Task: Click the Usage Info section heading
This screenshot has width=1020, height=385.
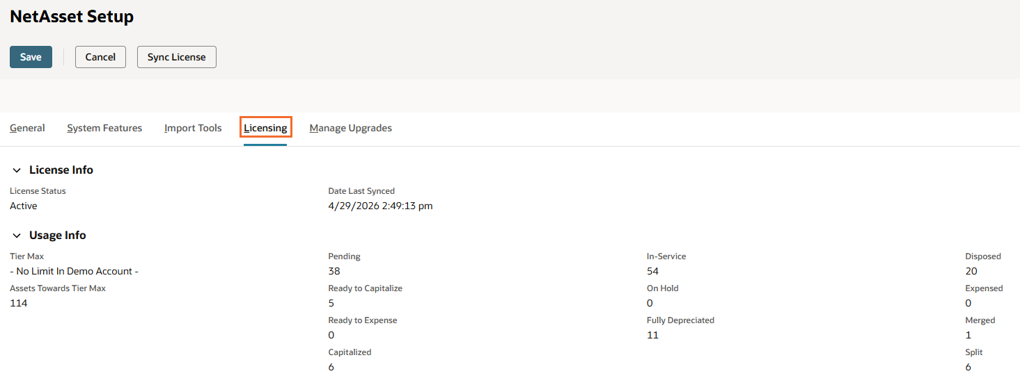Action: point(58,235)
